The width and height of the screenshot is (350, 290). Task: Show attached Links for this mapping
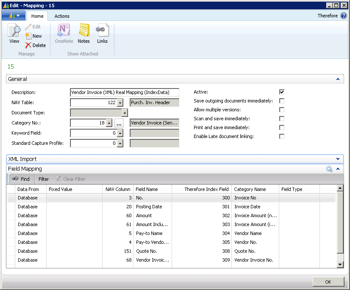[x=102, y=34]
